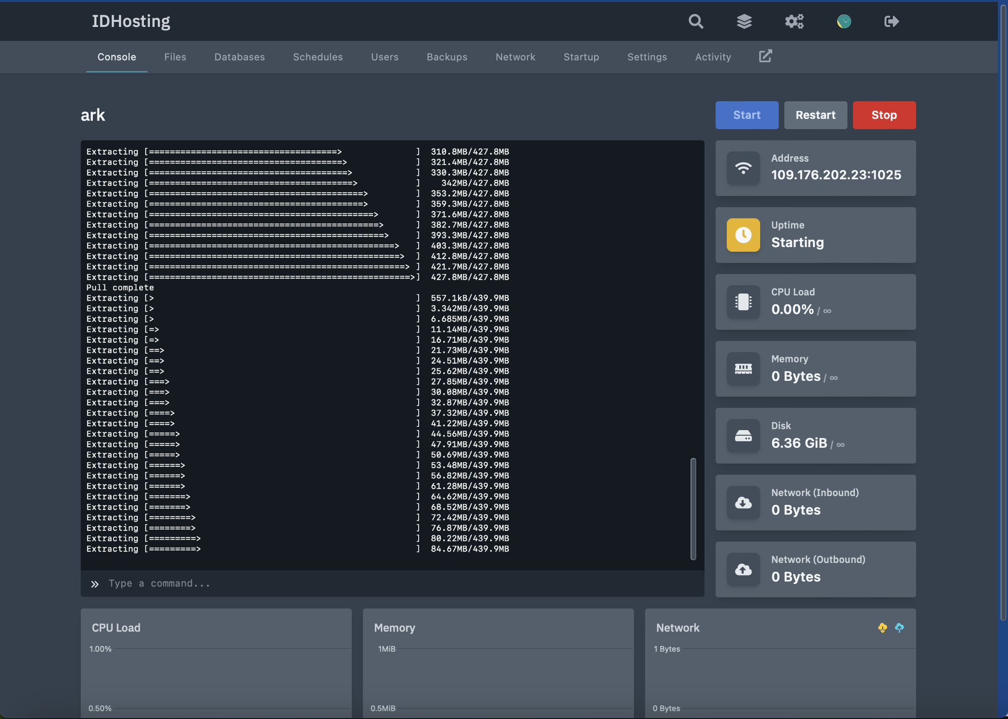
Task: Open the external link icon in tab bar
Action: (x=765, y=56)
